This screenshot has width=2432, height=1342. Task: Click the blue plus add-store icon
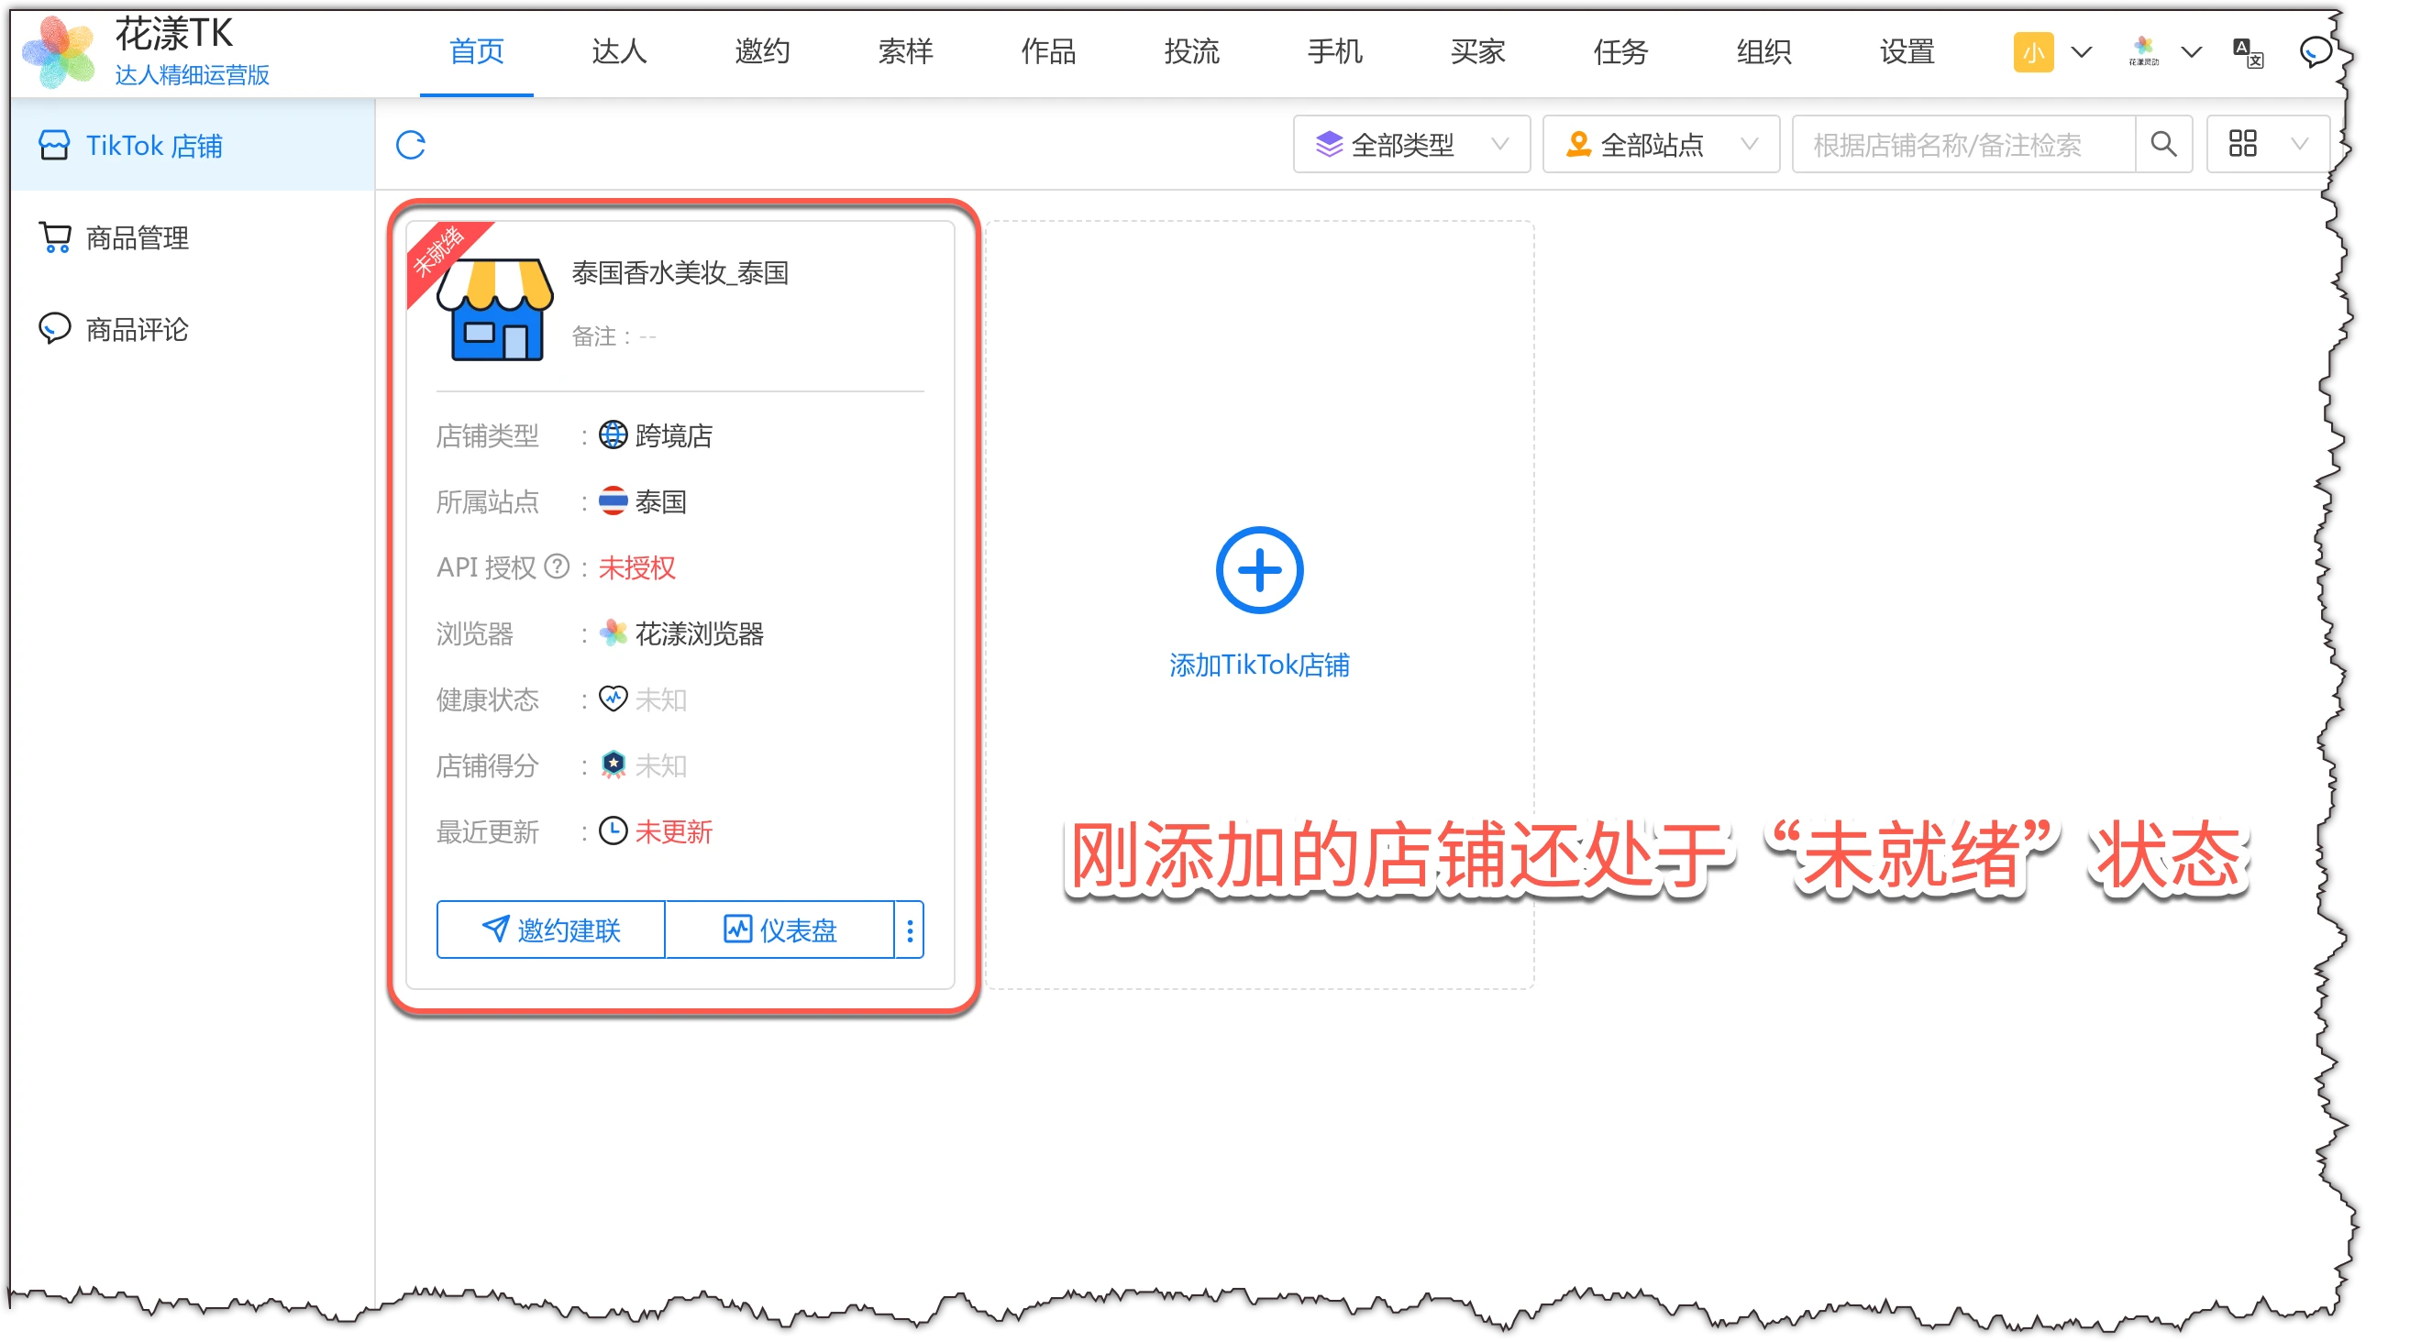pyautogui.click(x=1258, y=570)
